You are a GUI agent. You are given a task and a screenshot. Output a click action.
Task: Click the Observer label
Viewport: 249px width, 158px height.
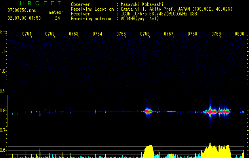[80, 4]
